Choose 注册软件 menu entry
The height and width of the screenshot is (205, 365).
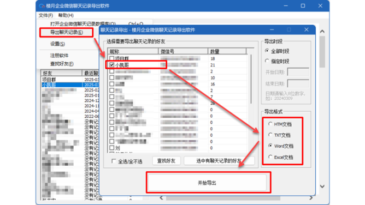coord(60,56)
